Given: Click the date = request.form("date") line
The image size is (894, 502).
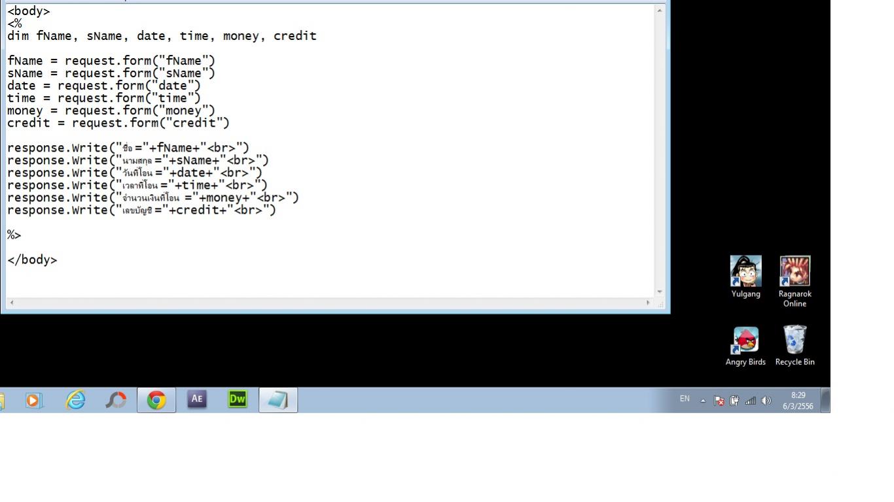Looking at the screenshot, I should point(104,86).
